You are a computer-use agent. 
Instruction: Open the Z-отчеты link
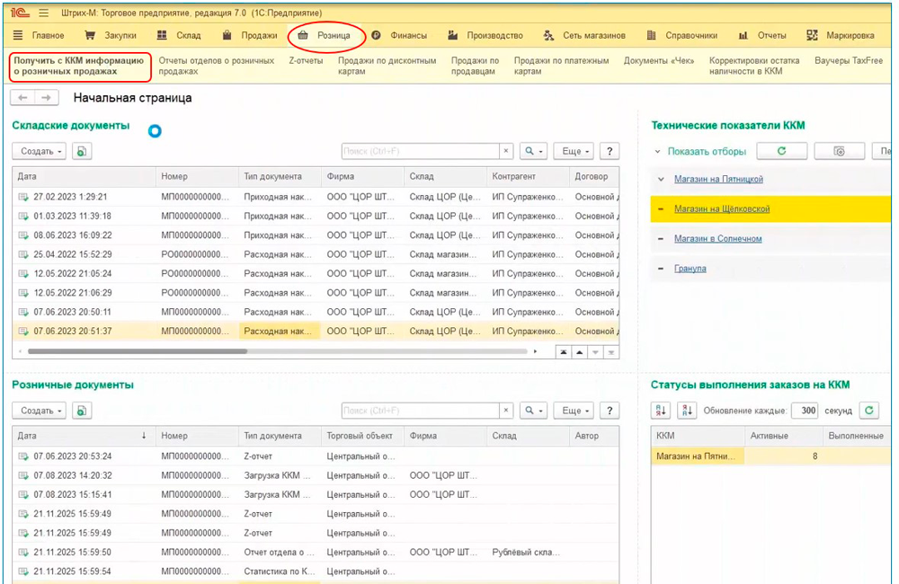(x=306, y=61)
